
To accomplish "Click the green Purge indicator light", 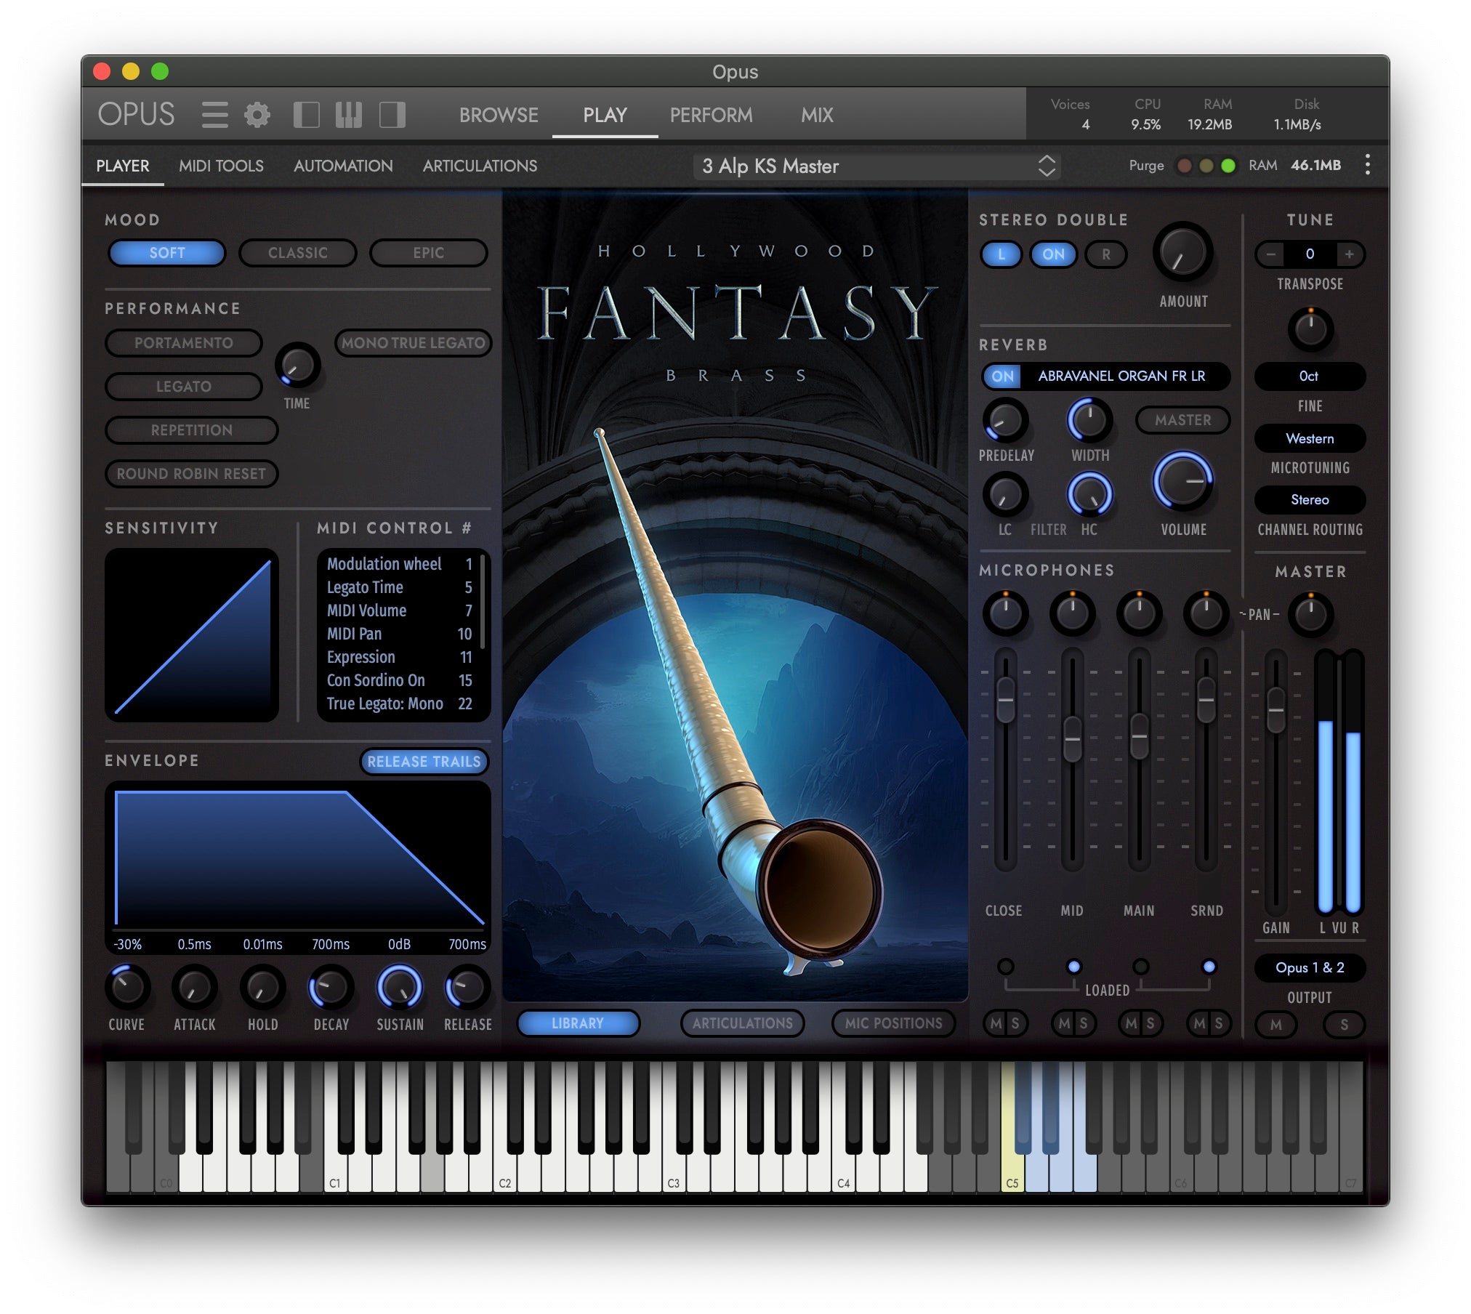I will click(x=1228, y=166).
